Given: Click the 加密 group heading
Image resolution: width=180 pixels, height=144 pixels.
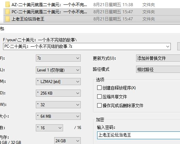Looking at the screenshot, I should 100,119.
